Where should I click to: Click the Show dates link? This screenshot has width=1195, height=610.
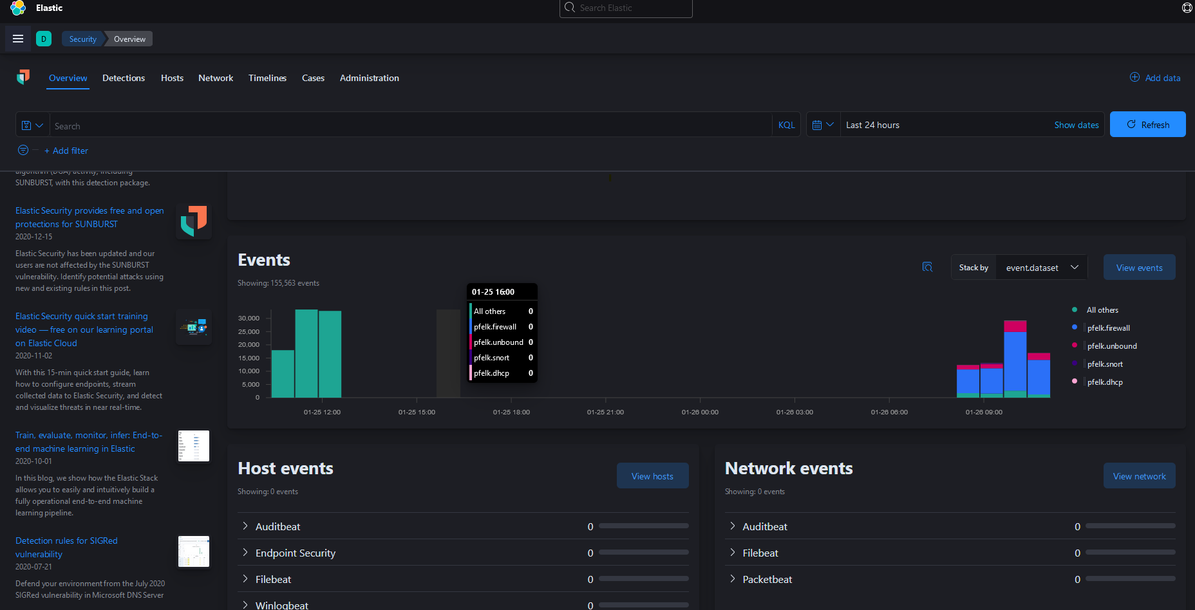[1077, 125]
